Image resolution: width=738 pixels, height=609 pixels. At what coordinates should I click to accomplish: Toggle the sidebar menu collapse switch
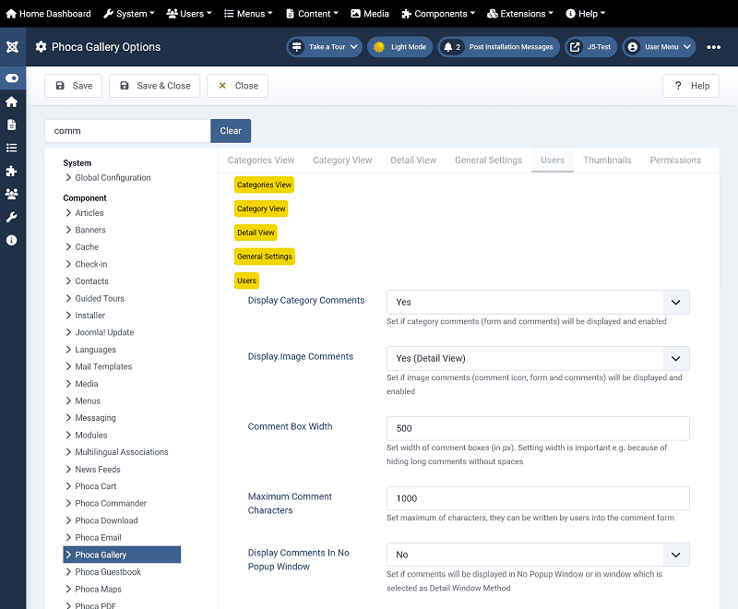point(12,78)
